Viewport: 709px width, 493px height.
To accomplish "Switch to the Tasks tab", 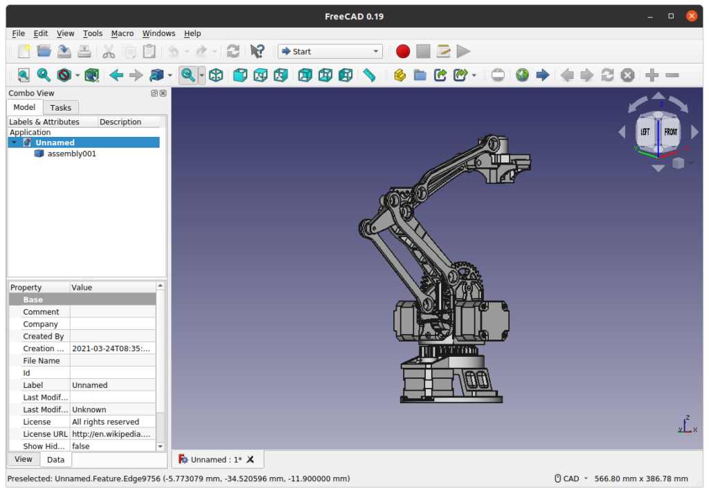I will pyautogui.click(x=61, y=108).
